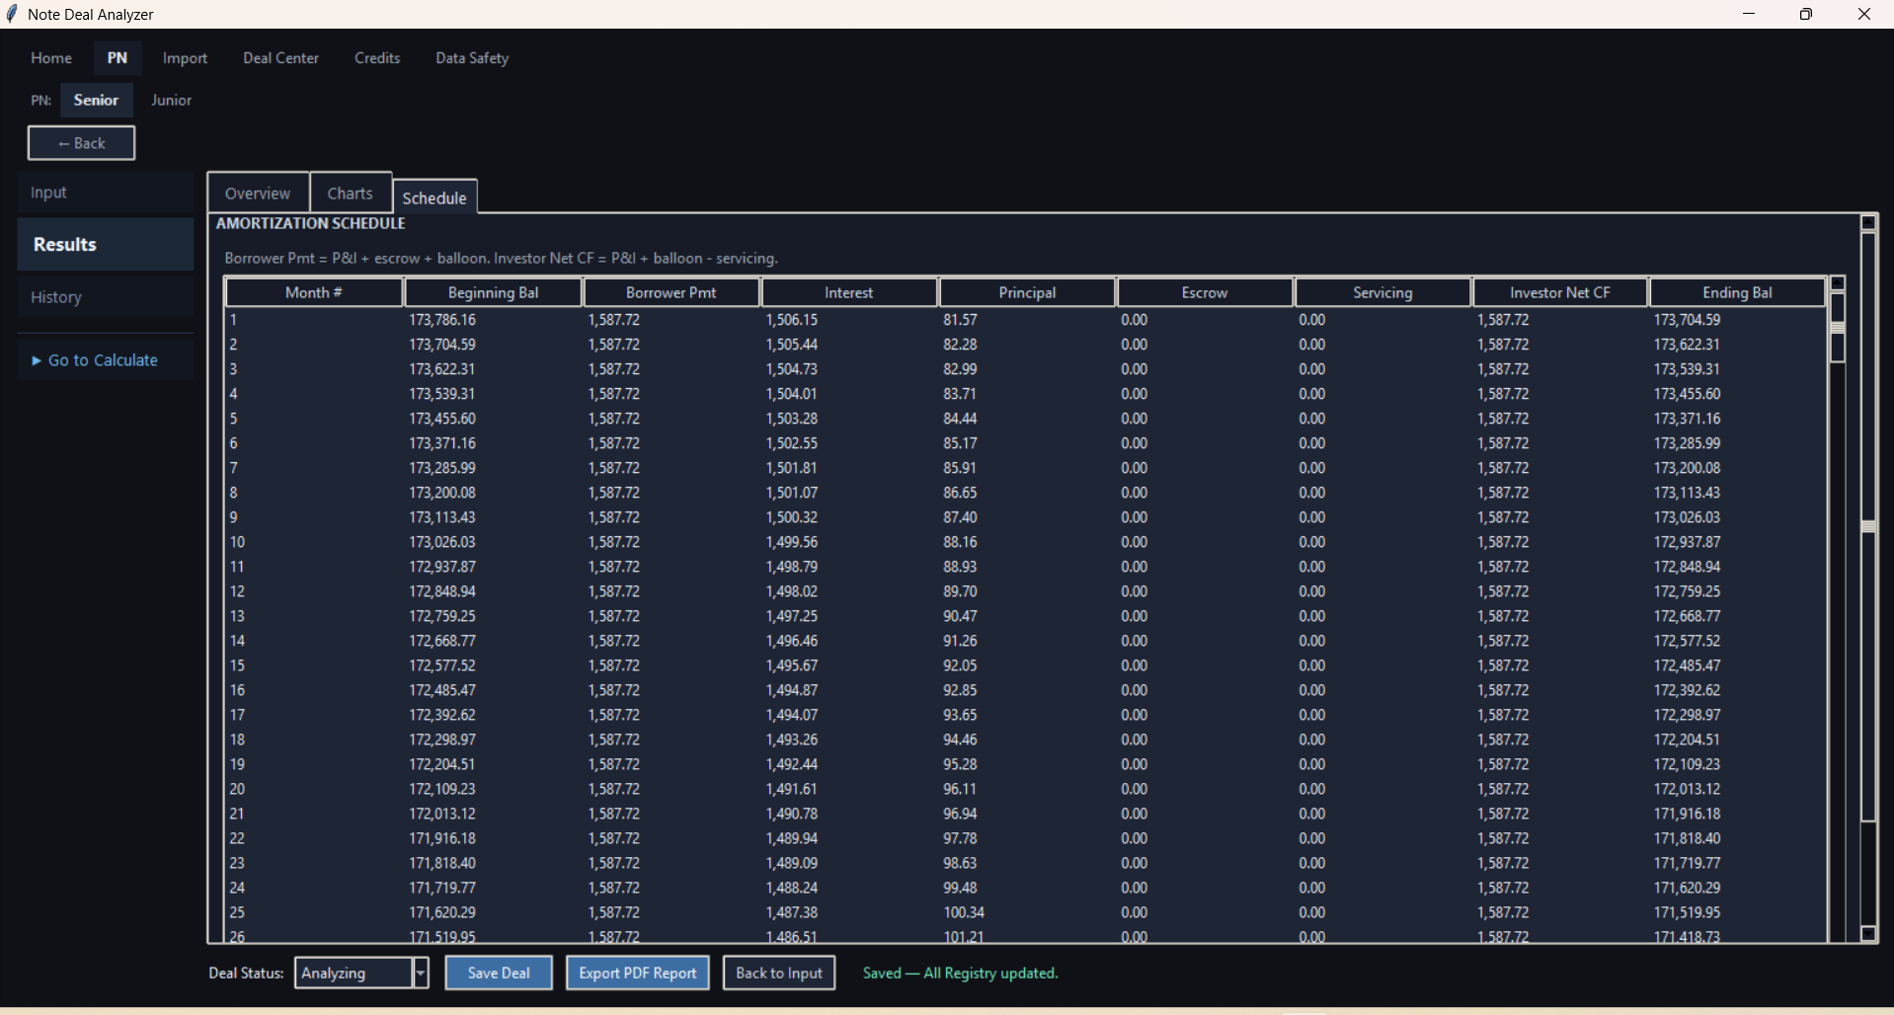Screen dimensions: 1894x1015
Task: Click the Interest column header
Action: 849,292
